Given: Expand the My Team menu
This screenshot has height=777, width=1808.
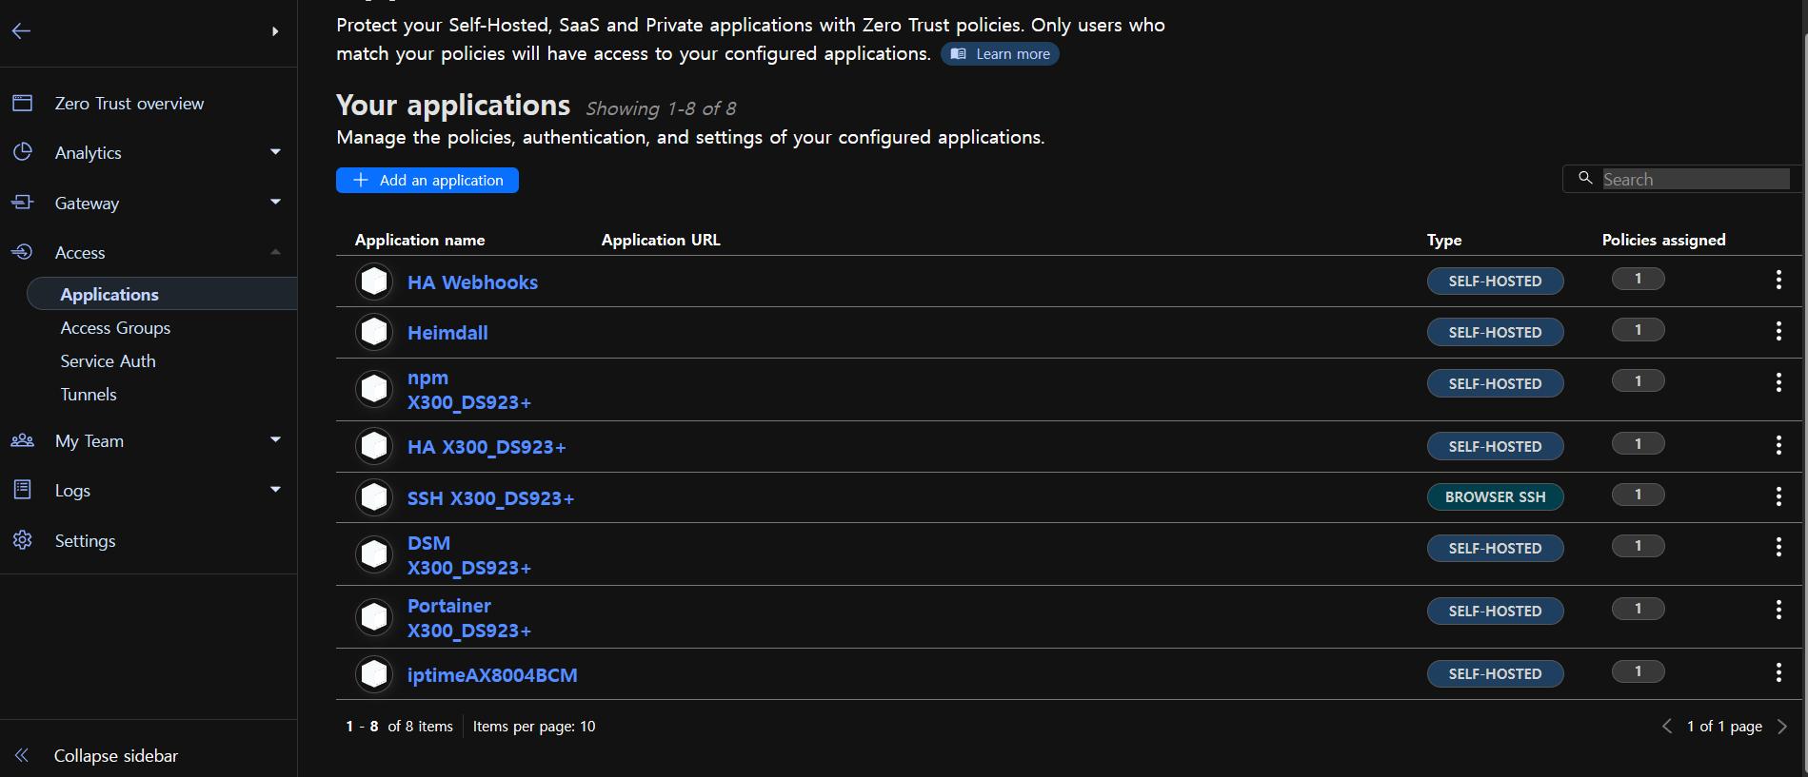Looking at the screenshot, I should pyautogui.click(x=275, y=439).
